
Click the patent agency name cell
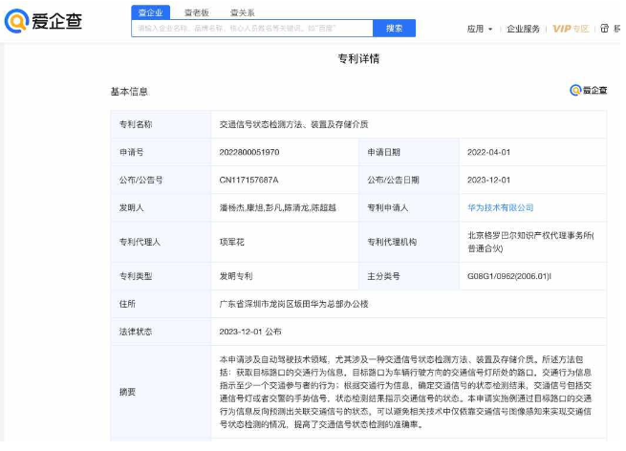(x=530, y=242)
